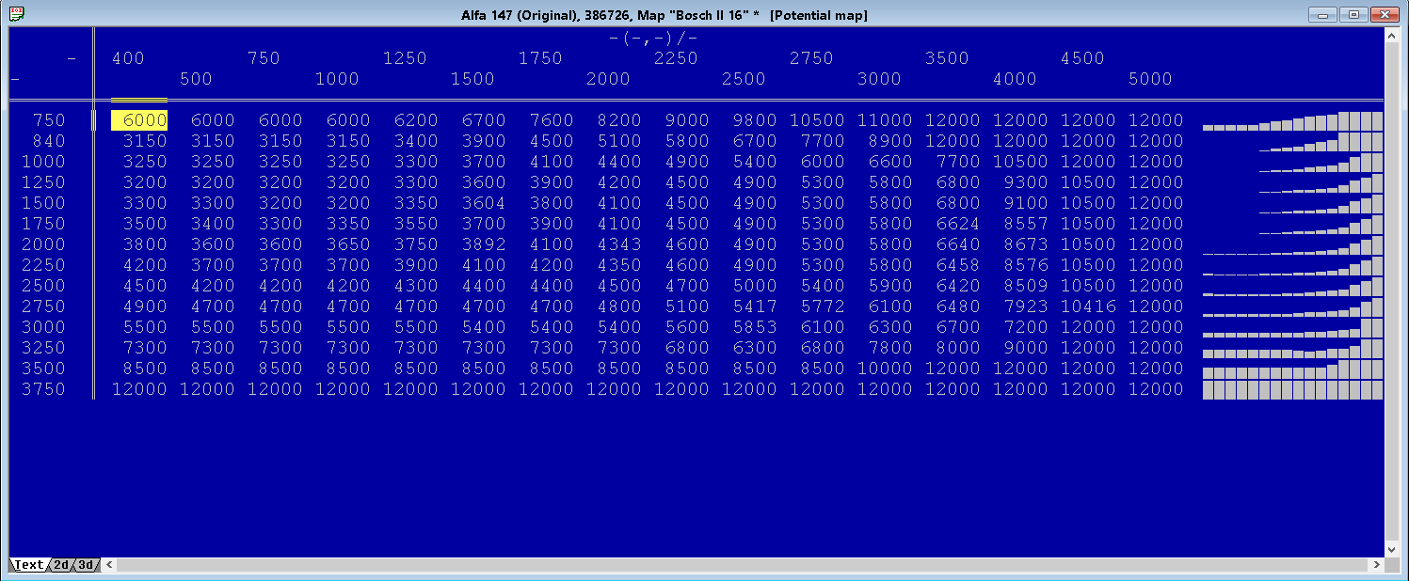Click the 5000 column axis header
Viewport: 1409px width, 581px height.
click(x=1150, y=79)
